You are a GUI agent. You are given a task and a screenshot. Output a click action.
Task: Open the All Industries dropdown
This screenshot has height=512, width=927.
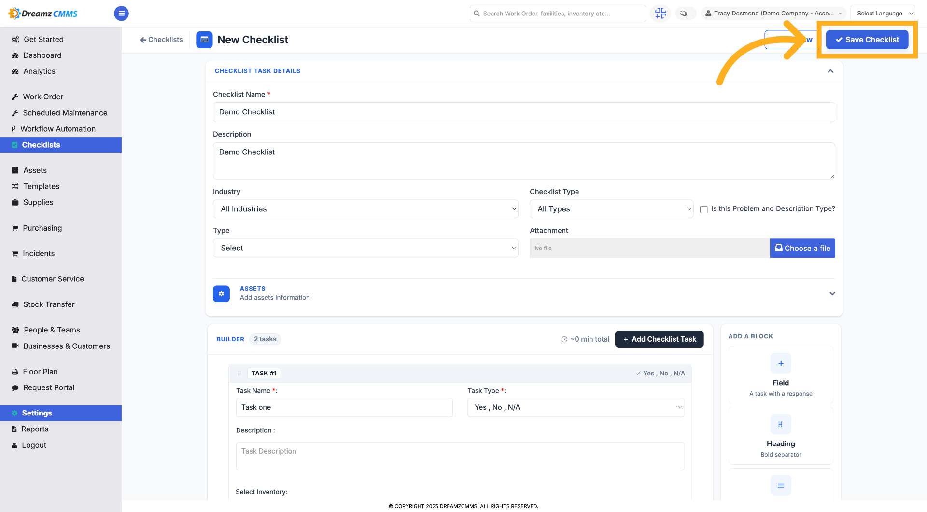pos(365,209)
